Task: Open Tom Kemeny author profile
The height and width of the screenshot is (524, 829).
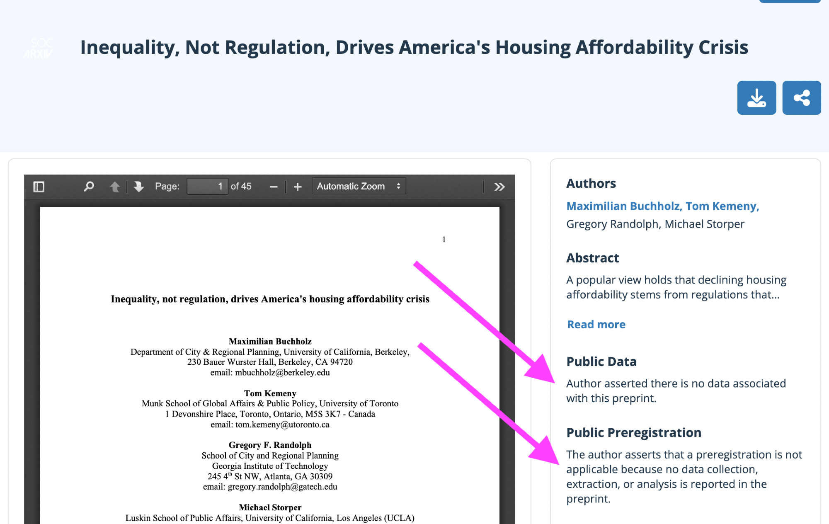Action: click(x=722, y=206)
